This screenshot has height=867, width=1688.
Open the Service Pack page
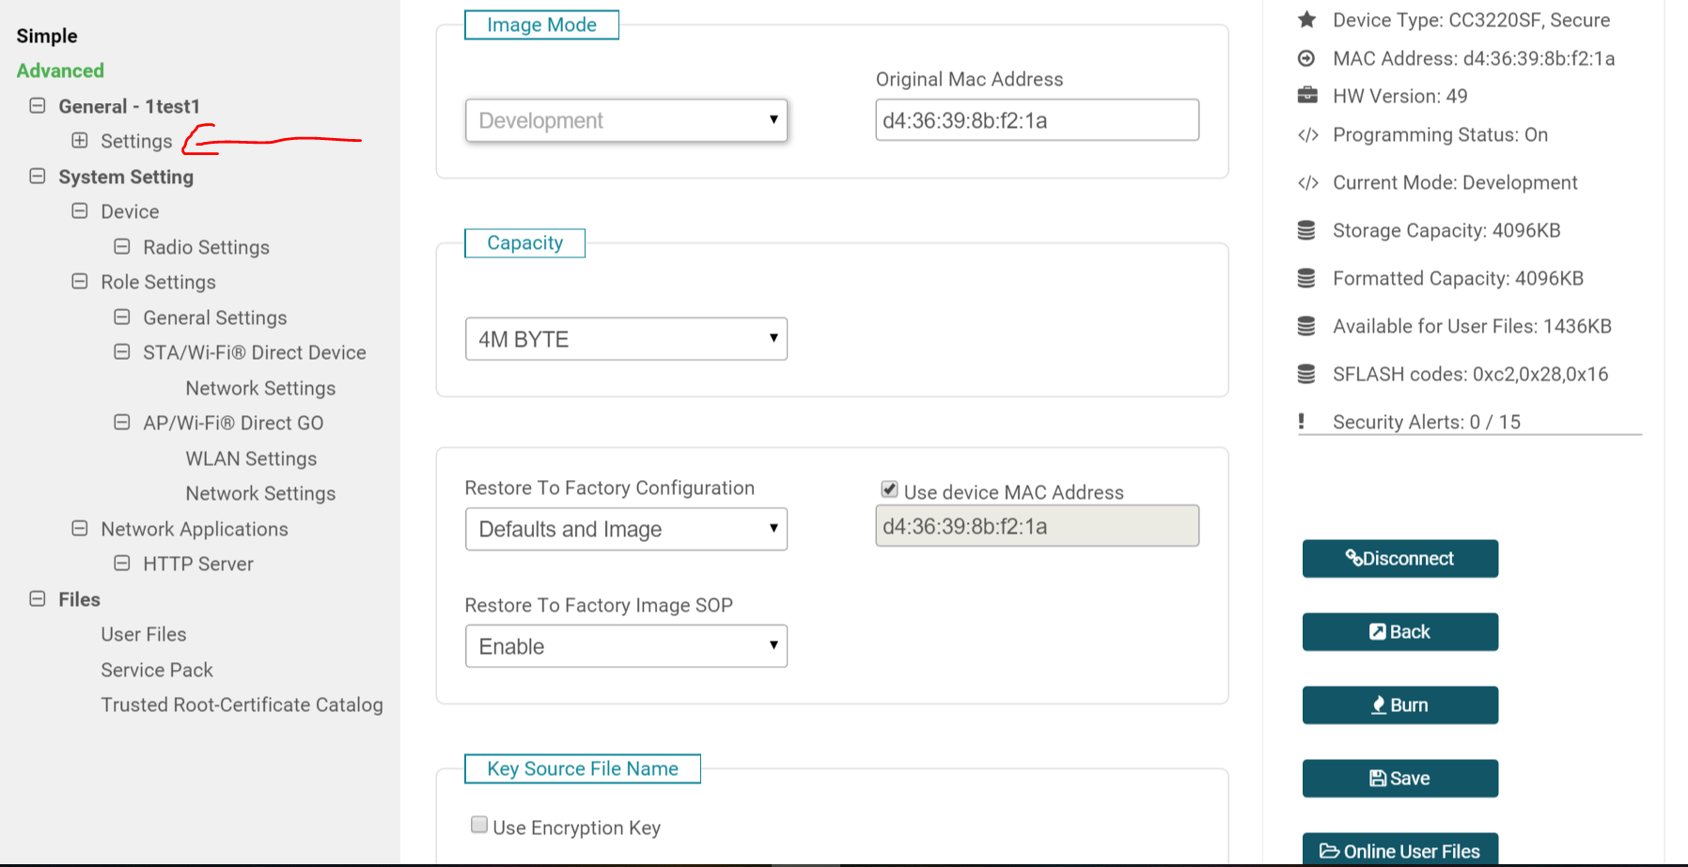coord(157,670)
